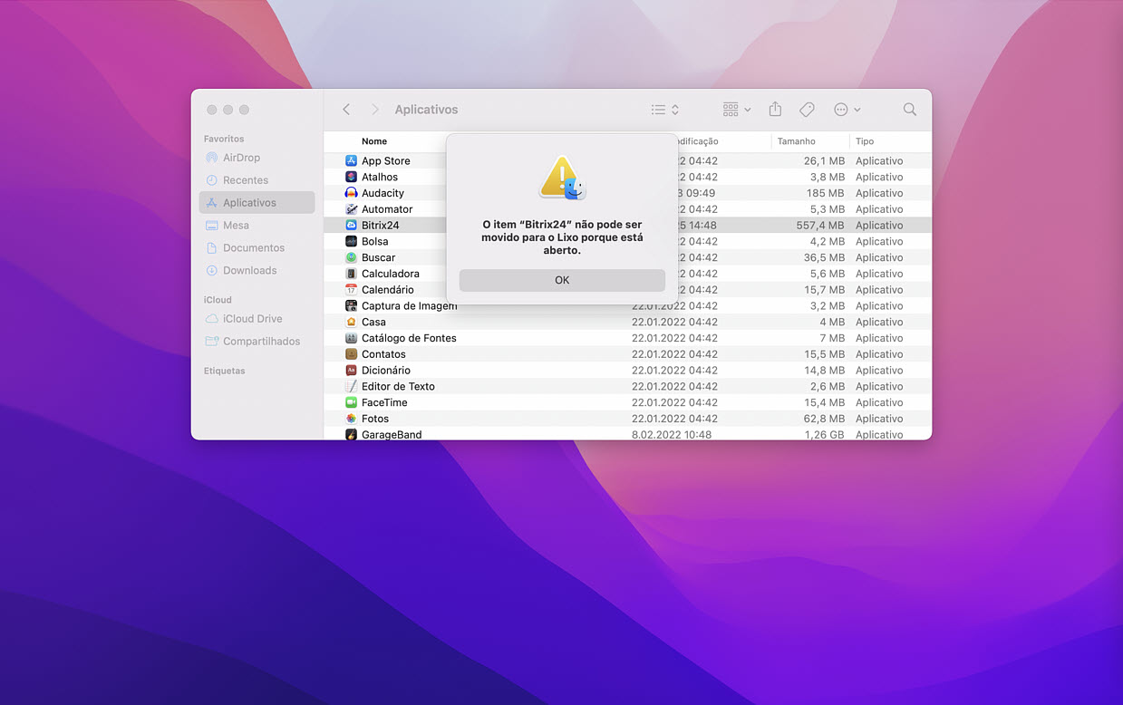Screen dimensions: 1123x705
Task: Select the GarageBand app icon
Action: [x=352, y=434]
